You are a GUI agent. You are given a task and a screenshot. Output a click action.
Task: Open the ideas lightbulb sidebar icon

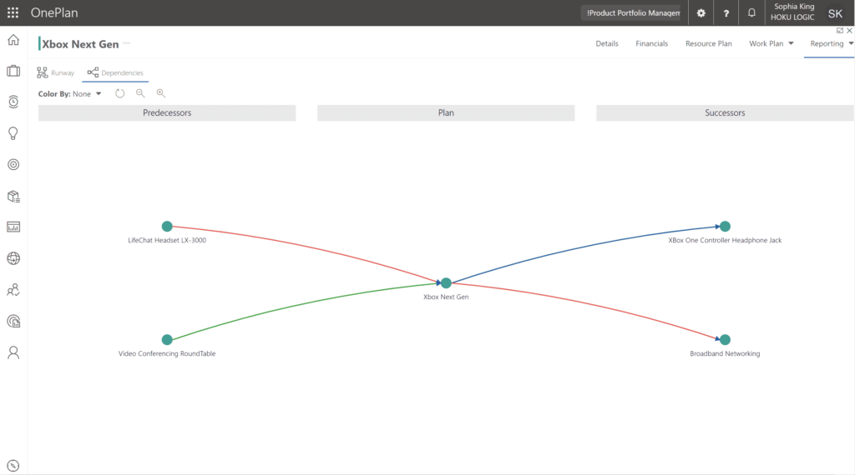(x=13, y=133)
